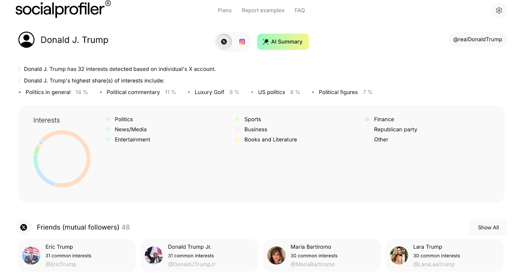Open the @LaraLeaTrump handle

(x=434, y=264)
